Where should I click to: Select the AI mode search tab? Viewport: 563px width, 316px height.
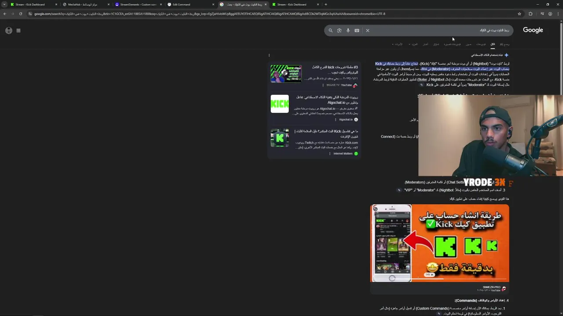coord(505,44)
